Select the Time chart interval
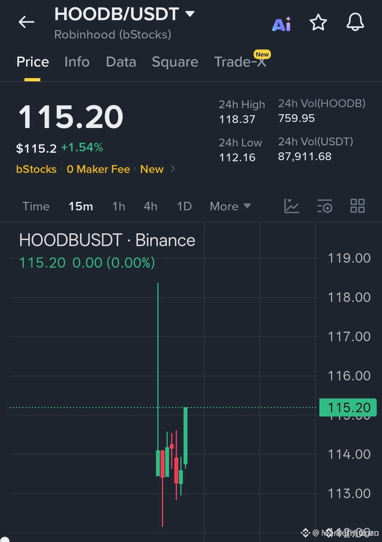Image resolution: width=382 pixels, height=542 pixels. 36,206
